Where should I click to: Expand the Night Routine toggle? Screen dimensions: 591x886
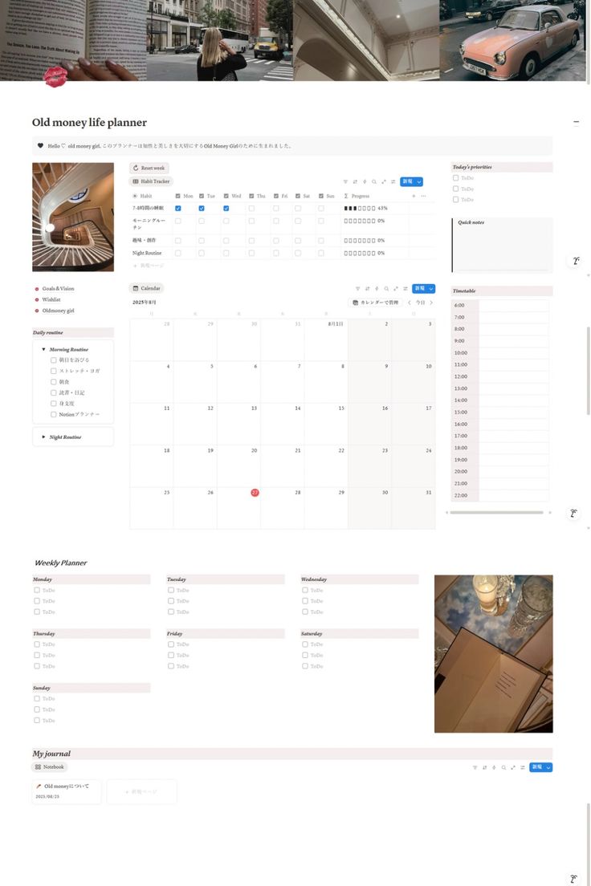point(44,437)
